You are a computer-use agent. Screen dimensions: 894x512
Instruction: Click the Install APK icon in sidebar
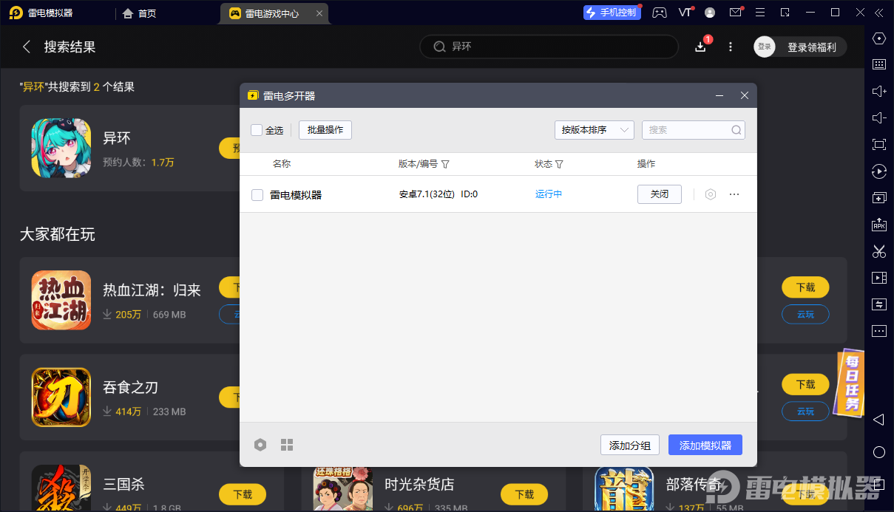click(x=878, y=225)
